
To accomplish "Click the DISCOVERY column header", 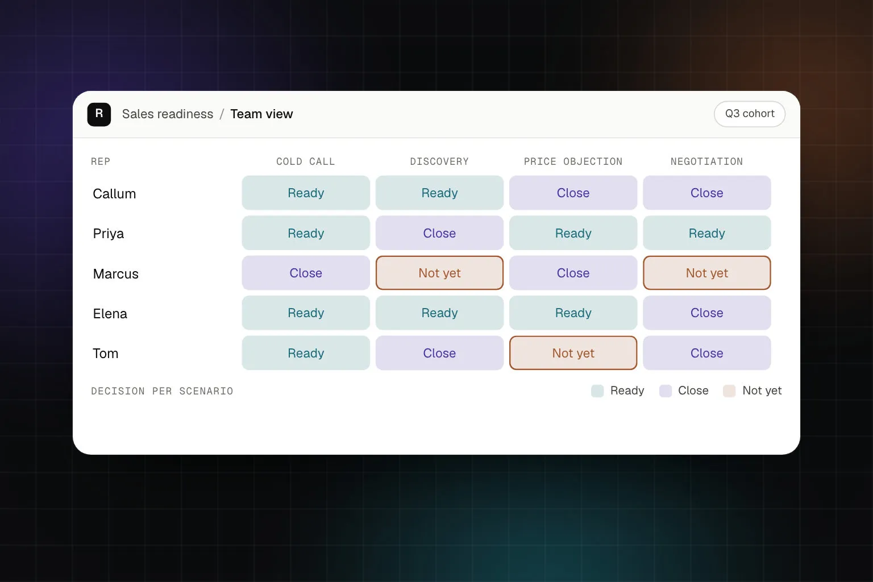I will click(x=439, y=161).
